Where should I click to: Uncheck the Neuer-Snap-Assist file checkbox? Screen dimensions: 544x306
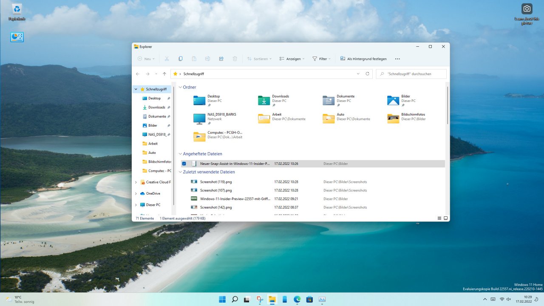184,164
